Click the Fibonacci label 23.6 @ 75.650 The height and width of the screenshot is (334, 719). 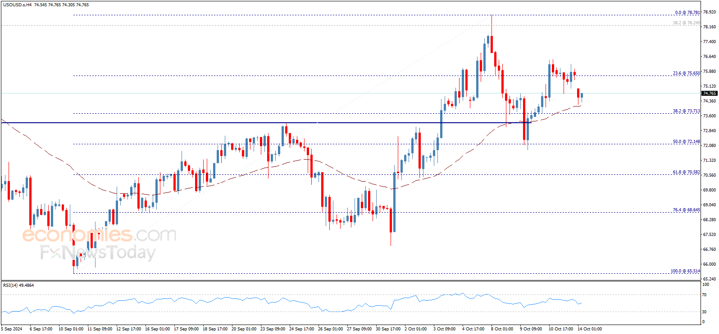pos(687,73)
